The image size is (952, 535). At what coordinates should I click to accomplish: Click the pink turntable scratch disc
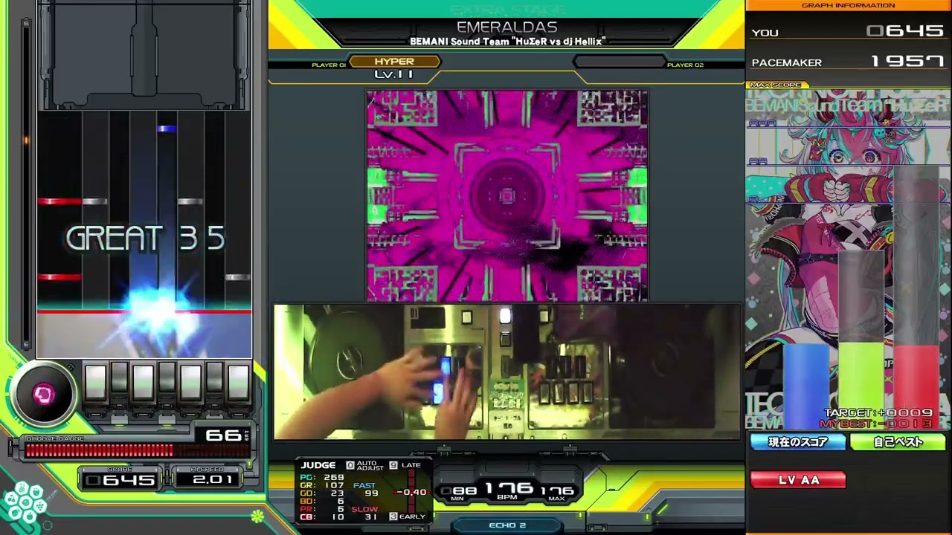point(44,394)
